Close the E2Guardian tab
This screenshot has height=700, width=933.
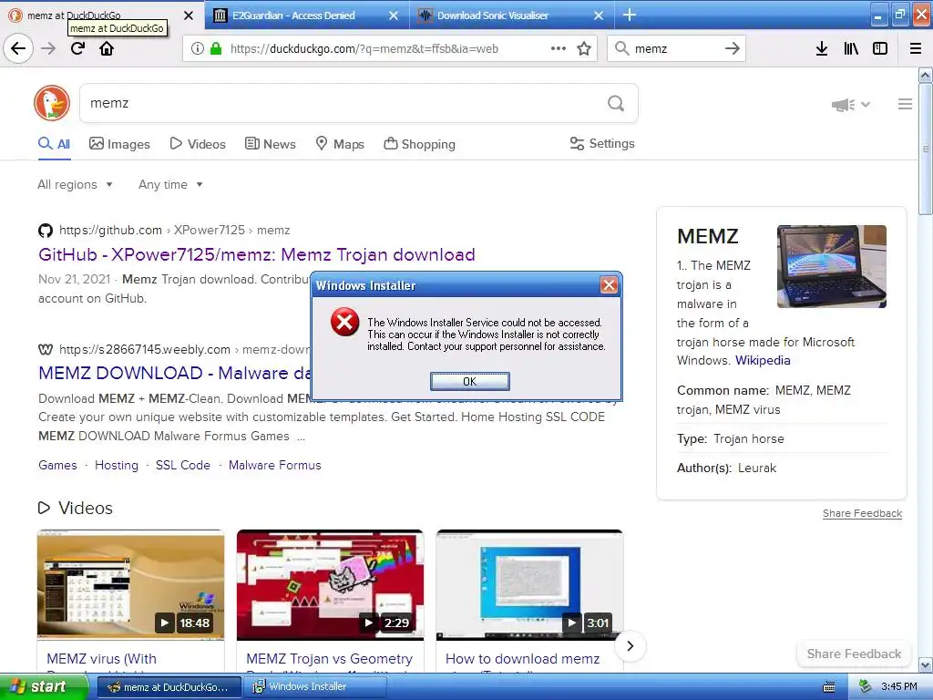click(394, 15)
